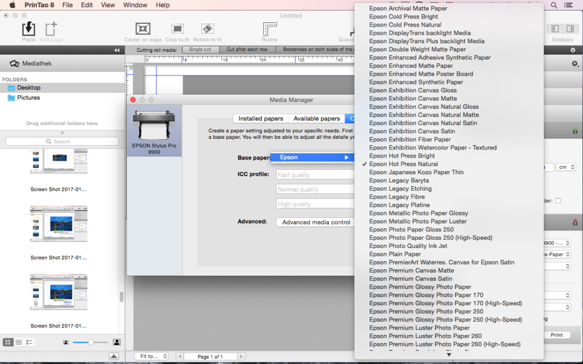
Task: Click the Mediathek search field
Action: click(x=62, y=141)
